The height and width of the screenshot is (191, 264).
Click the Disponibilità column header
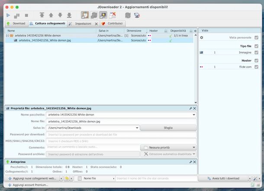pyautogui.click(x=178, y=31)
